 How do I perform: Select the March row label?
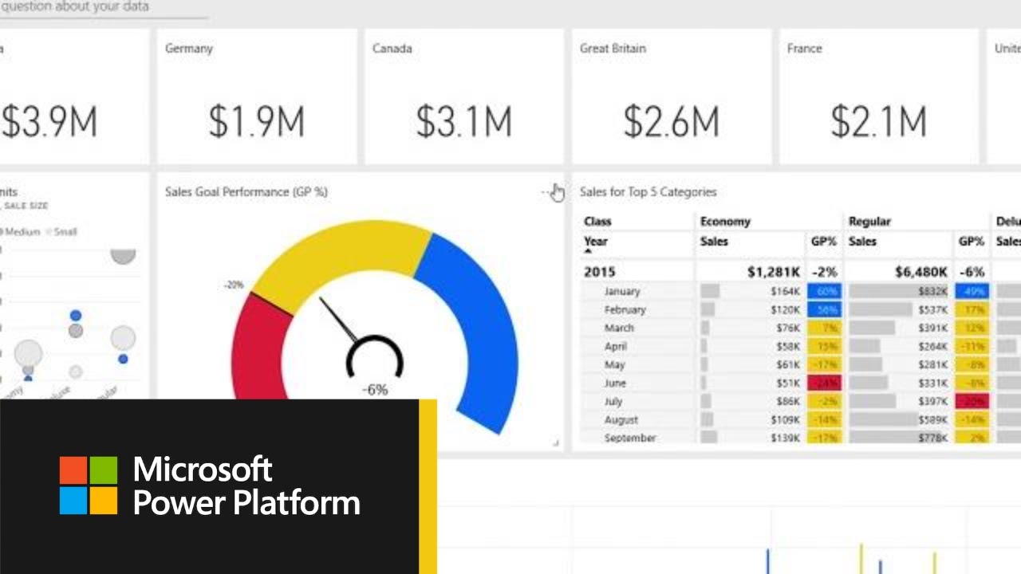[619, 328]
